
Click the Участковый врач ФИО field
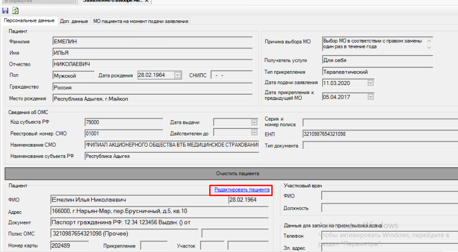point(390,195)
